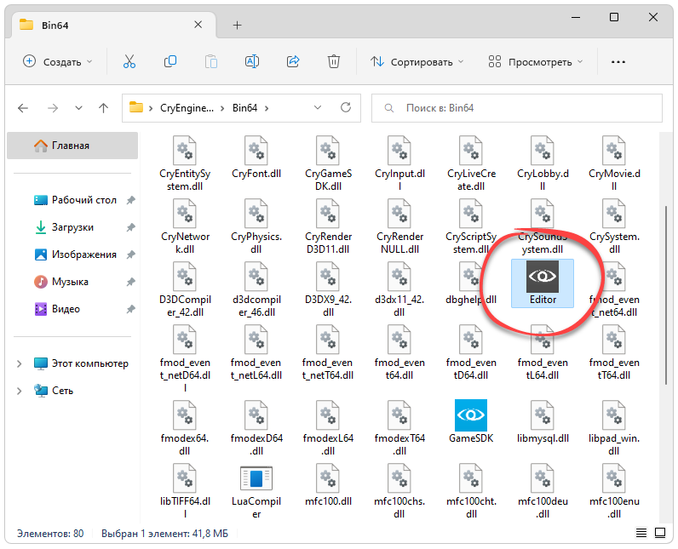
Task: Open the Просмотреть dropdown menu
Action: pyautogui.click(x=536, y=61)
